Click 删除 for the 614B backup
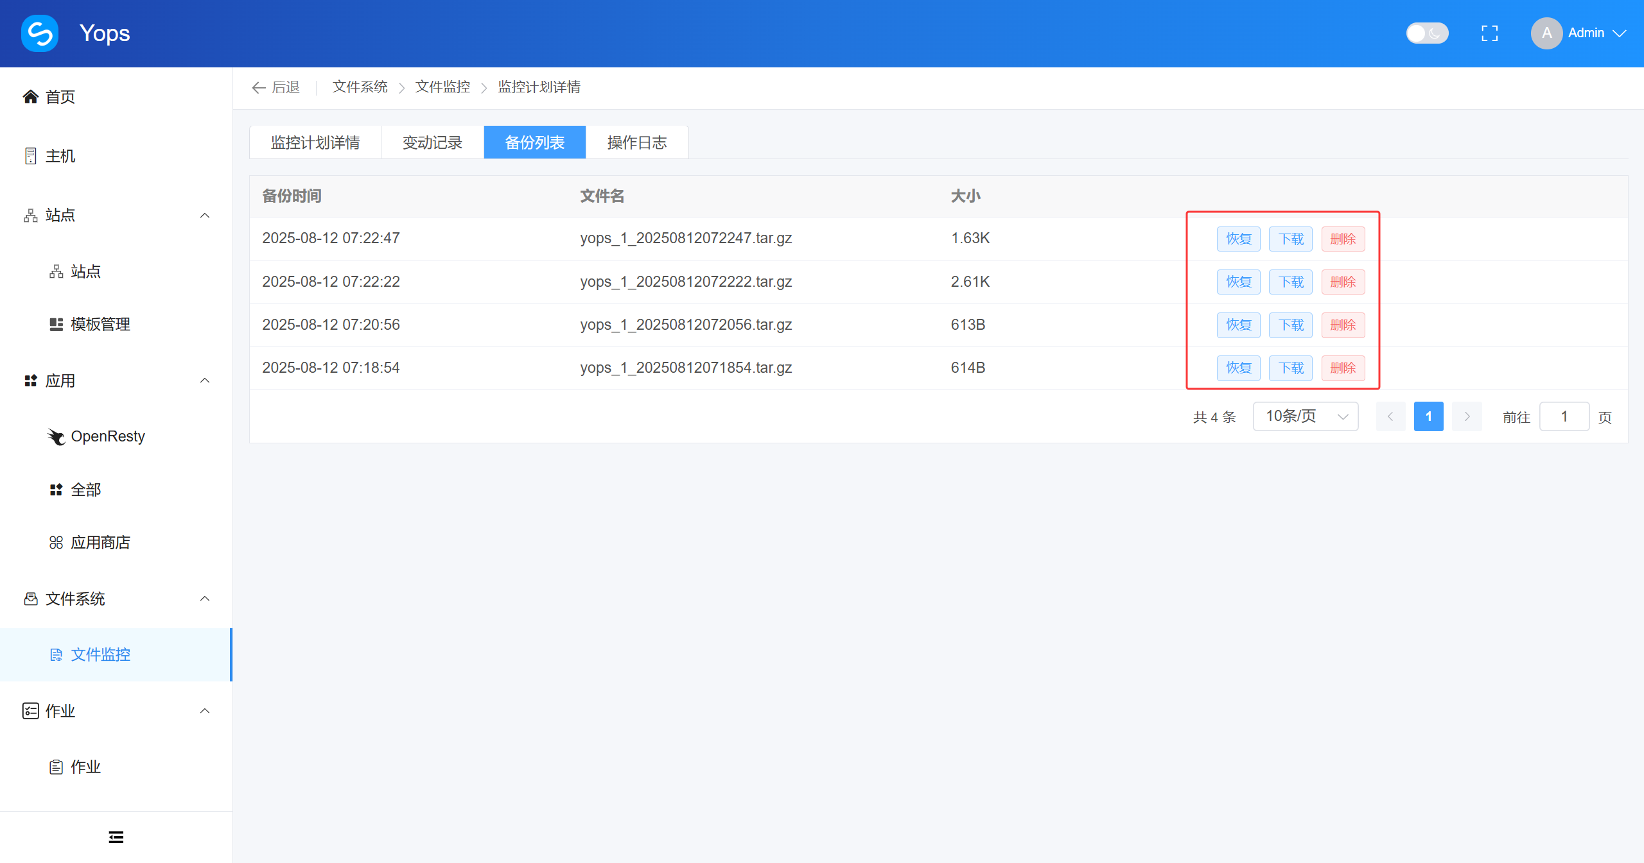This screenshot has height=863, width=1644. coord(1343,368)
